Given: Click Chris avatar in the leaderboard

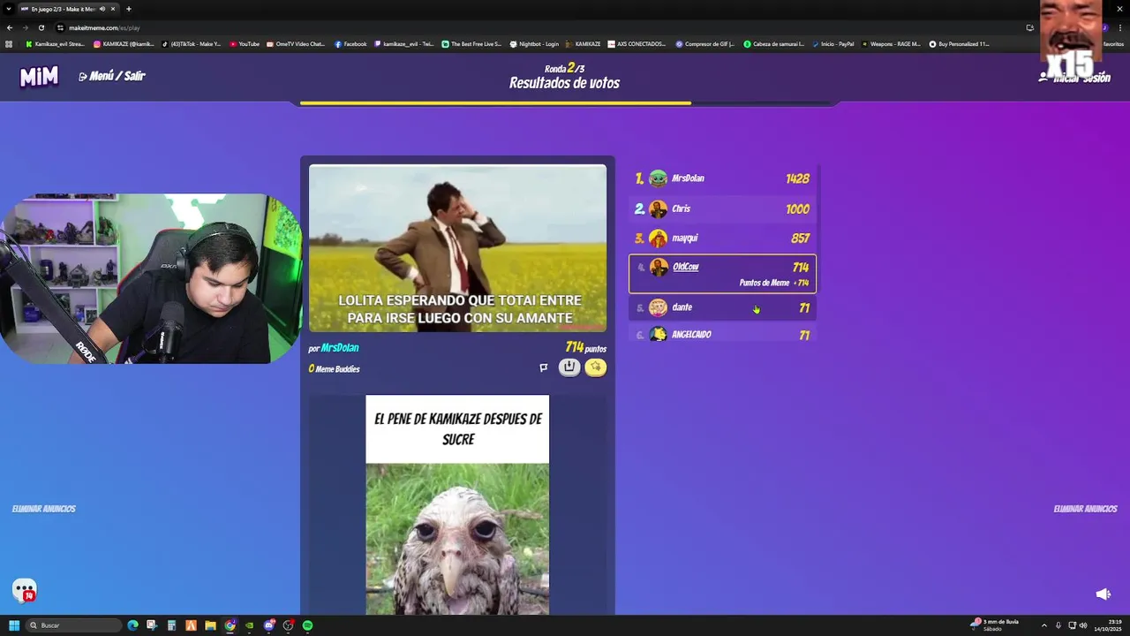Looking at the screenshot, I should 658,209.
